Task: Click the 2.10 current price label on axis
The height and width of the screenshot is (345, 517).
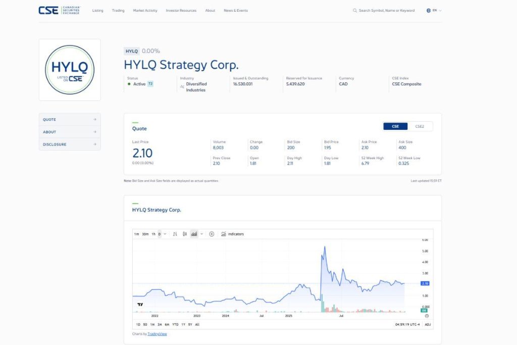Action: coord(425,283)
